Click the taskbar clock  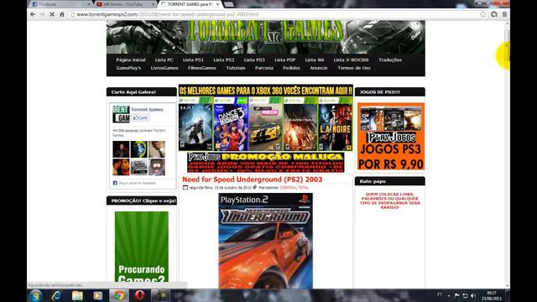click(492, 296)
